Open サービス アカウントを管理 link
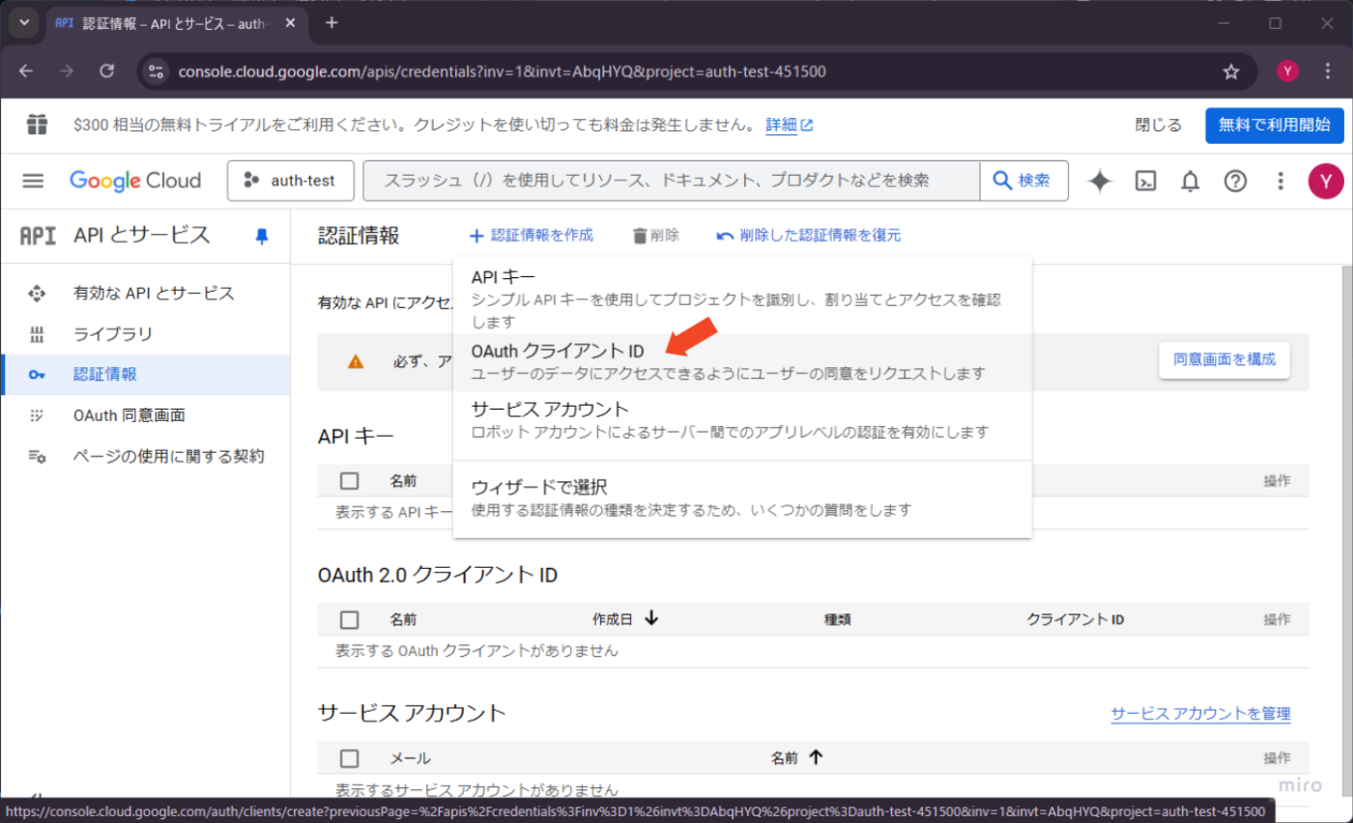Screen dimensions: 1353x823 click(x=1200, y=714)
